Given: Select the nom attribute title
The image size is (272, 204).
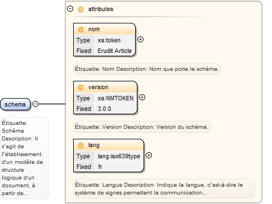Looking at the screenshot, I should (x=94, y=30).
